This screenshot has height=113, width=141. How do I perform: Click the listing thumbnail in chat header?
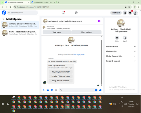click(45, 21)
